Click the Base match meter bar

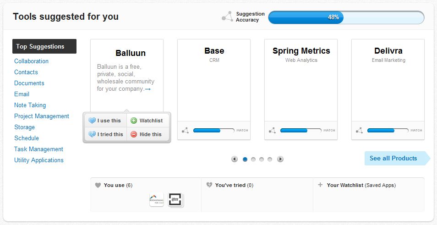click(213, 131)
